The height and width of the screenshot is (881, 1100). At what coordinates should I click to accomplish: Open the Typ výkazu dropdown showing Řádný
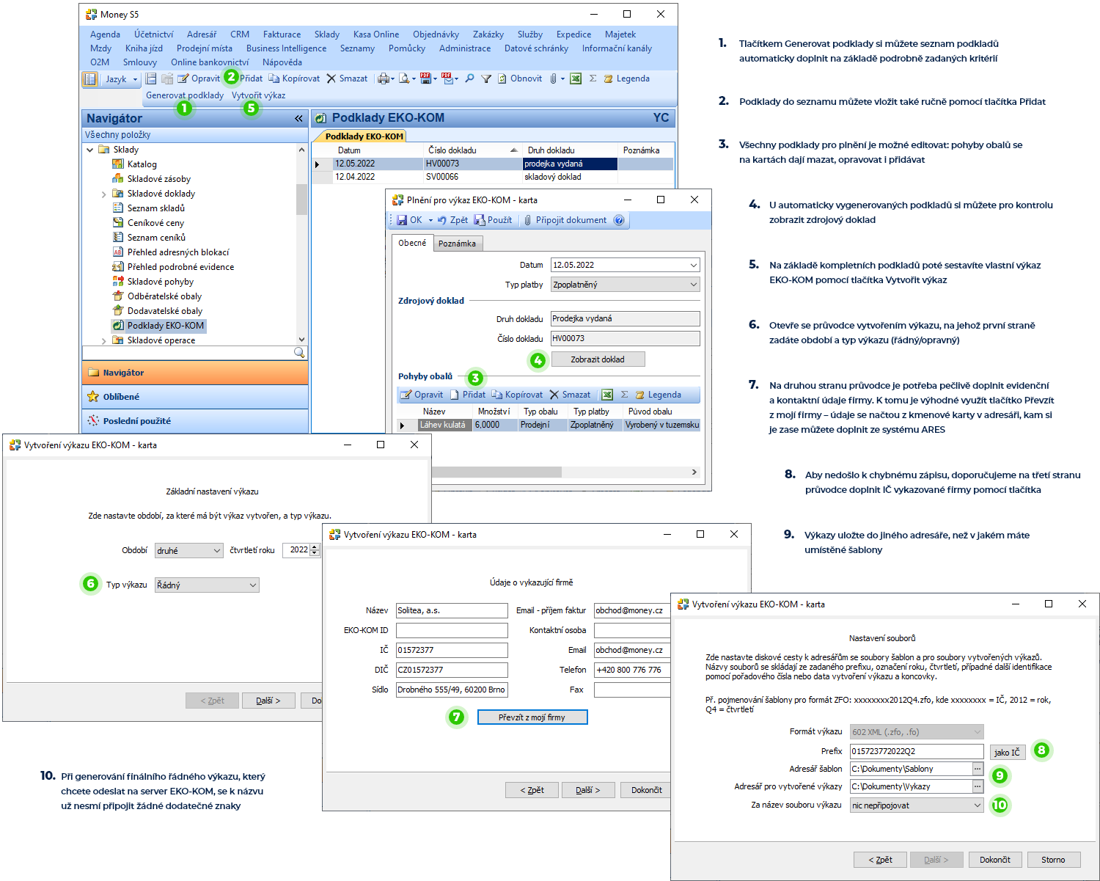tap(253, 585)
